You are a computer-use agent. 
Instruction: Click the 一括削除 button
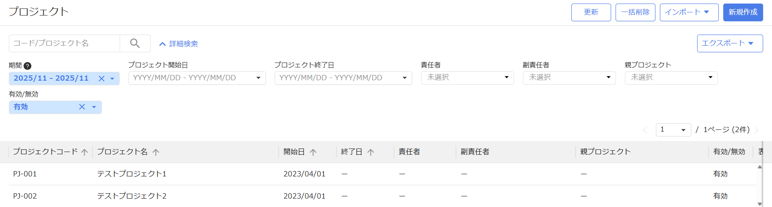point(635,12)
